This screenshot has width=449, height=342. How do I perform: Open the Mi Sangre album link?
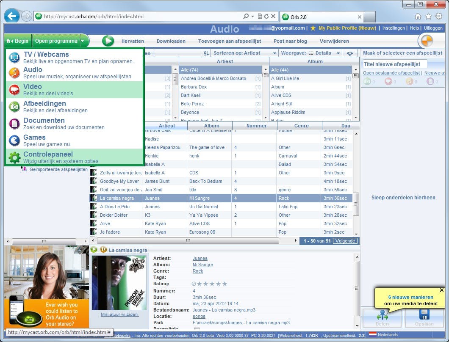[x=203, y=265]
